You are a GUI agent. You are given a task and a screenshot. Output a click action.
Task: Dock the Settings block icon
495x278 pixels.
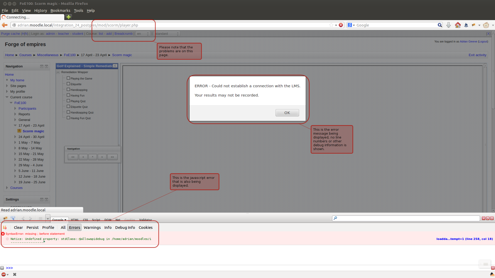coord(46,199)
